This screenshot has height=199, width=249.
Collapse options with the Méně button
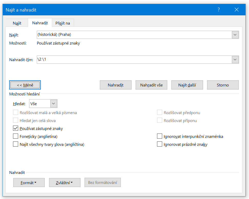[25, 85]
